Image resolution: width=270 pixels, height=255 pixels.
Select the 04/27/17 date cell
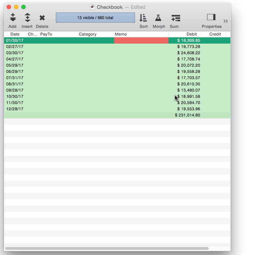click(15, 59)
